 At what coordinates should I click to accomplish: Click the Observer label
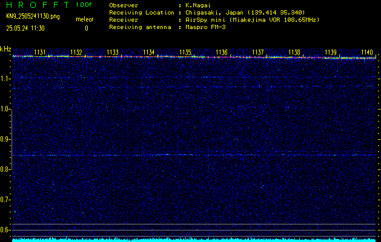124,5
